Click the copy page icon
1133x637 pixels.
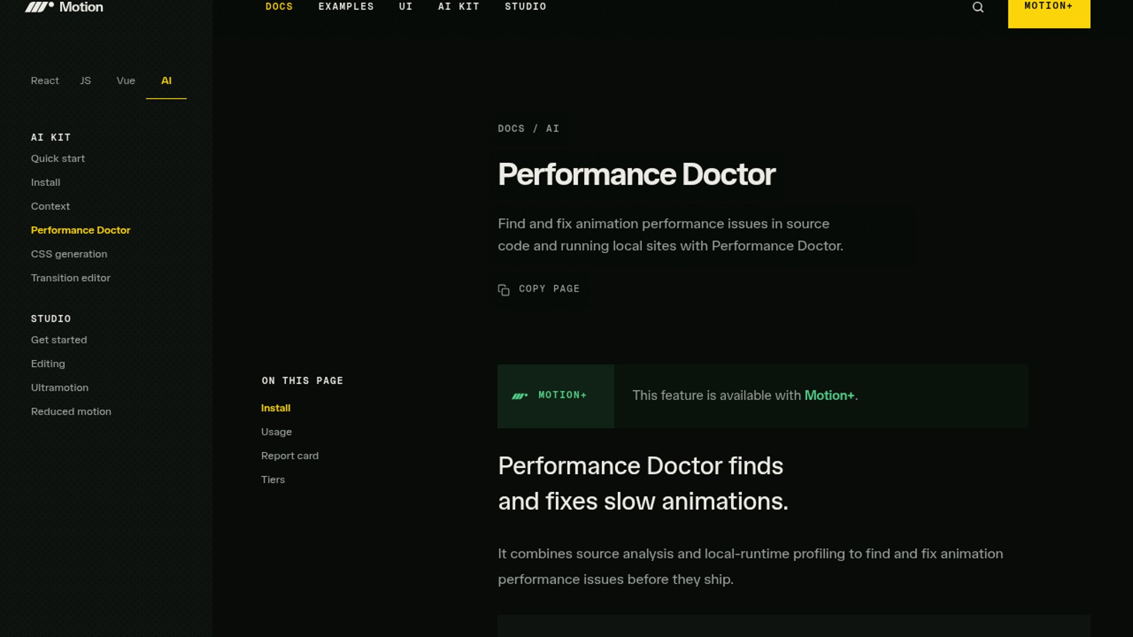click(503, 290)
